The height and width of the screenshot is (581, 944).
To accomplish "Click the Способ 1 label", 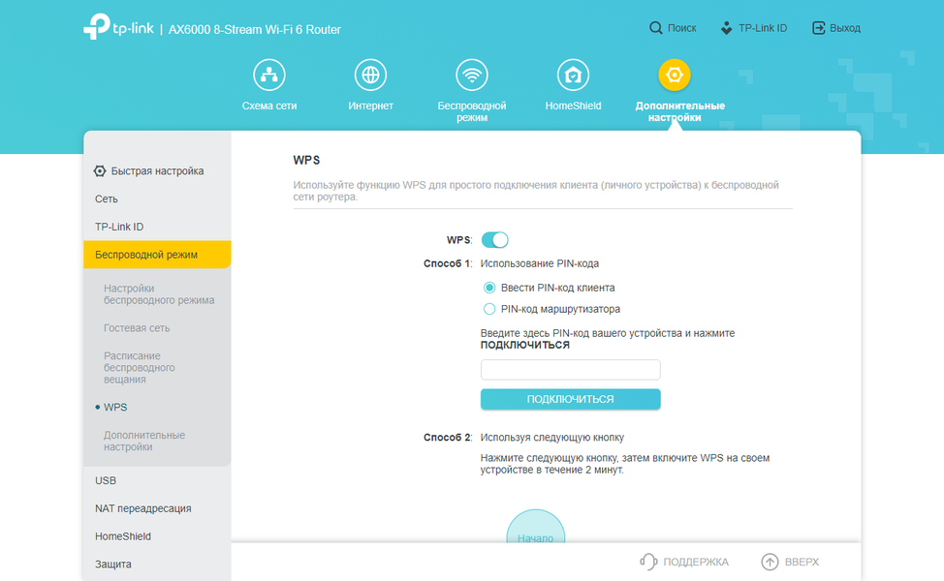I will [448, 263].
